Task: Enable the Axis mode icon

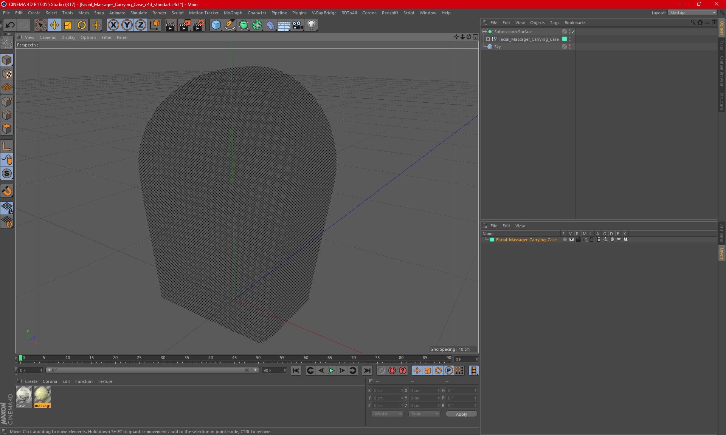Action: 7,146
